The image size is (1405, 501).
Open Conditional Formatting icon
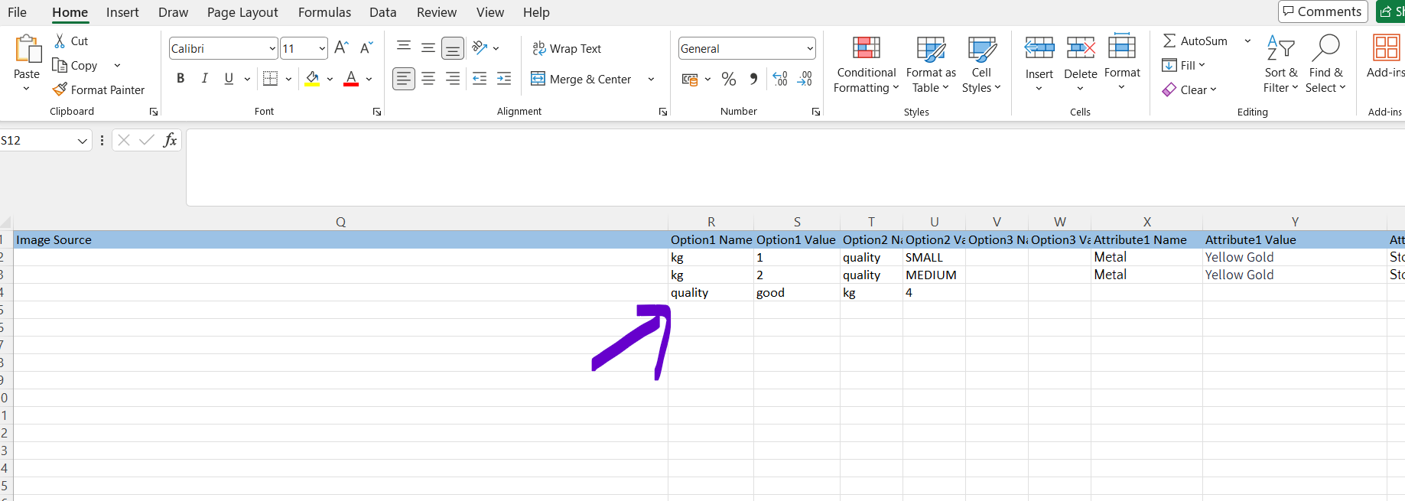click(867, 48)
